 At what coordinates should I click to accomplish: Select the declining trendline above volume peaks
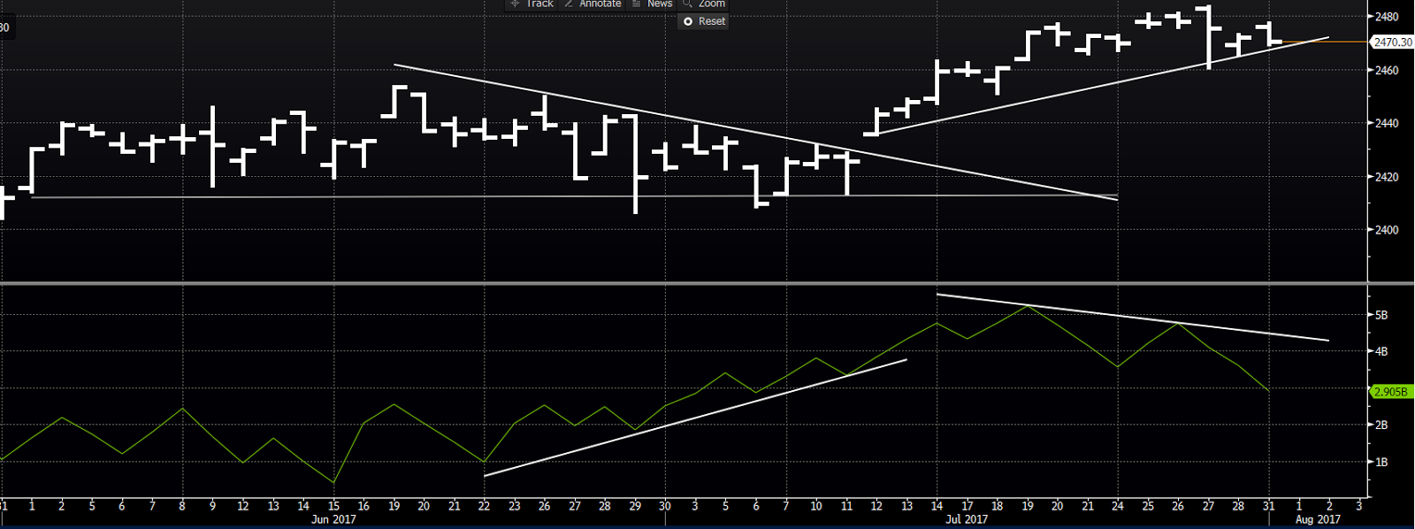(1132, 317)
